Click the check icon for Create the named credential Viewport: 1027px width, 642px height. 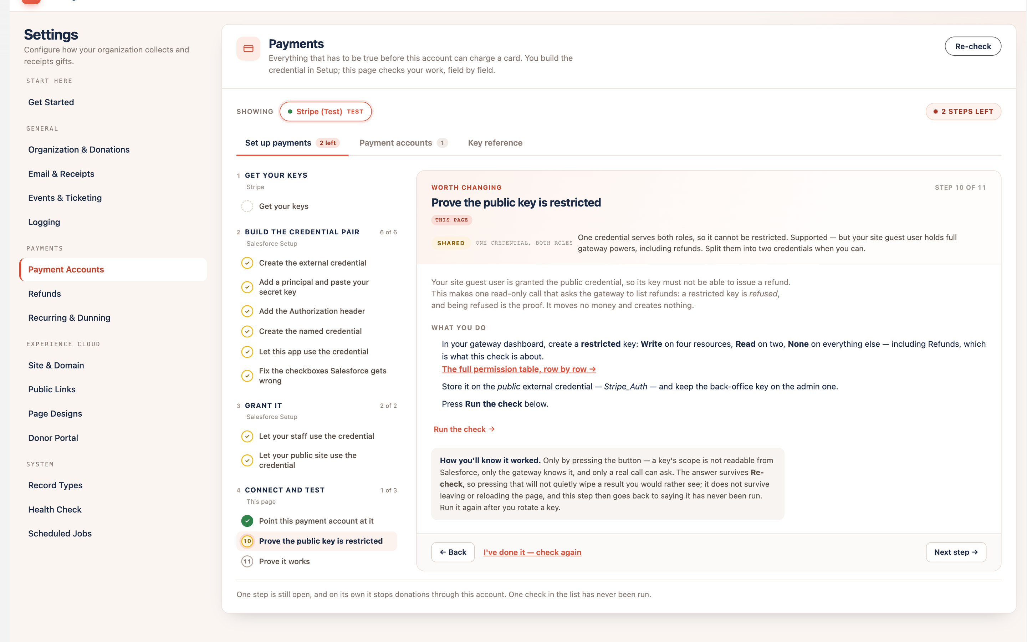pyautogui.click(x=247, y=331)
